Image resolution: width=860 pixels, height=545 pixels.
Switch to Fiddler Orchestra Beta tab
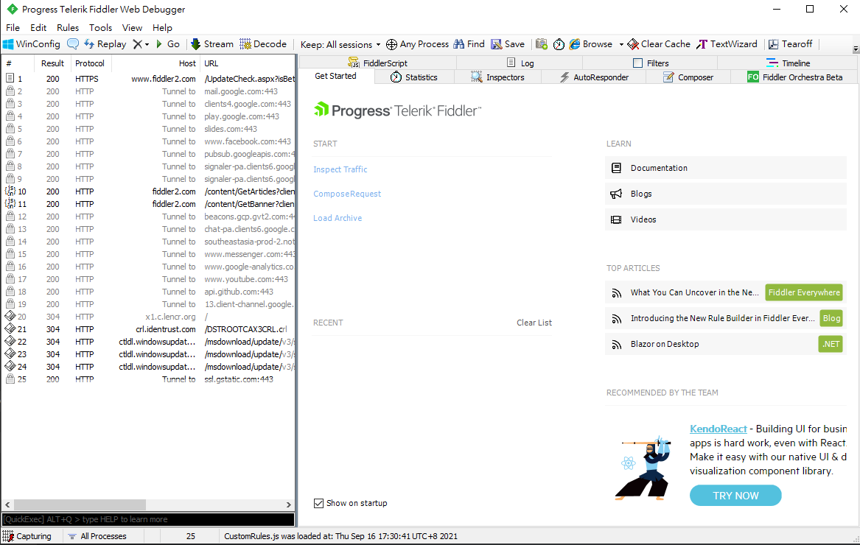click(794, 77)
